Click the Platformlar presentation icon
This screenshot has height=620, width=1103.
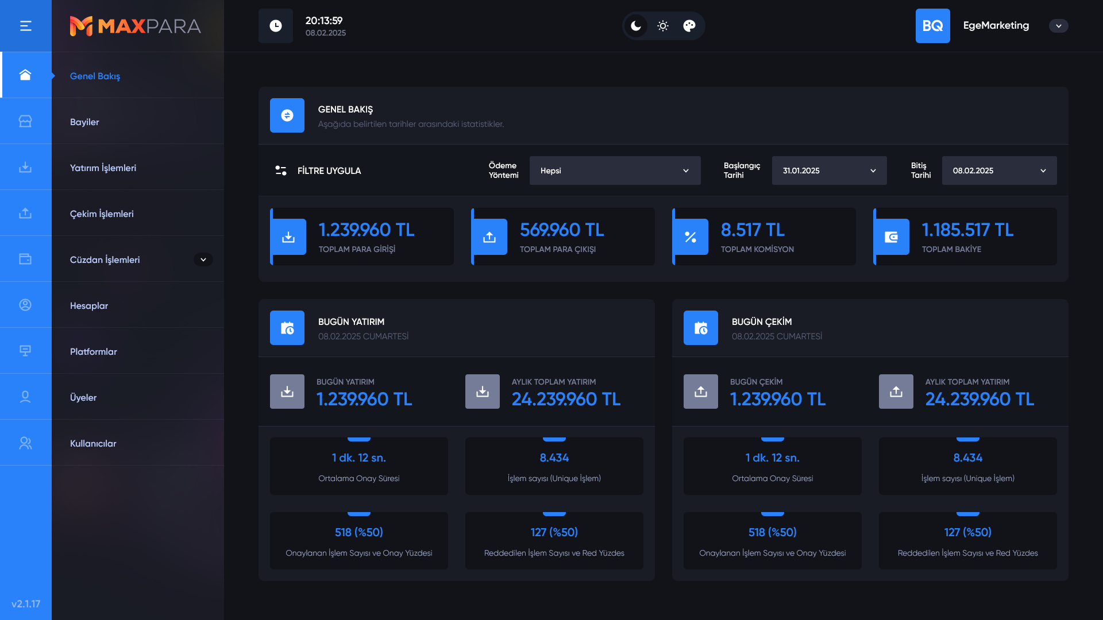coord(25,351)
